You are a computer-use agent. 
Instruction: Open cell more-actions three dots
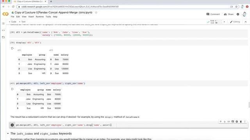245,122
